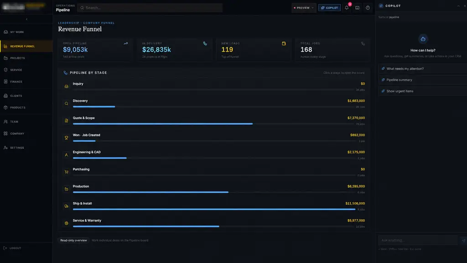The width and height of the screenshot is (467, 263).
Task: Click the Leadership · Company Funnel breadcrumb
Action: pyautogui.click(x=86, y=23)
